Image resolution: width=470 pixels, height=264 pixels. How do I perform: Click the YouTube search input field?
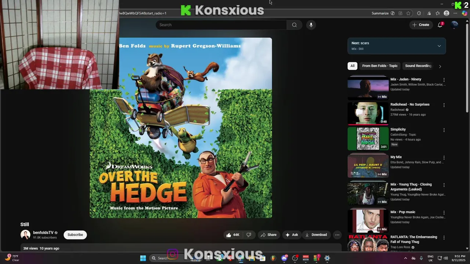[x=221, y=25]
